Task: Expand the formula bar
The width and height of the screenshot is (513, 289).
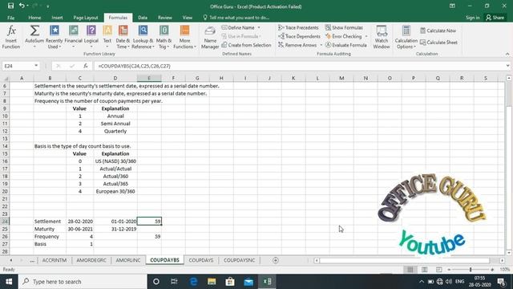Action: [507, 66]
